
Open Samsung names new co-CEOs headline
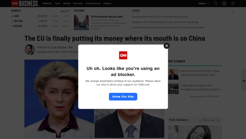pos(160,17)
